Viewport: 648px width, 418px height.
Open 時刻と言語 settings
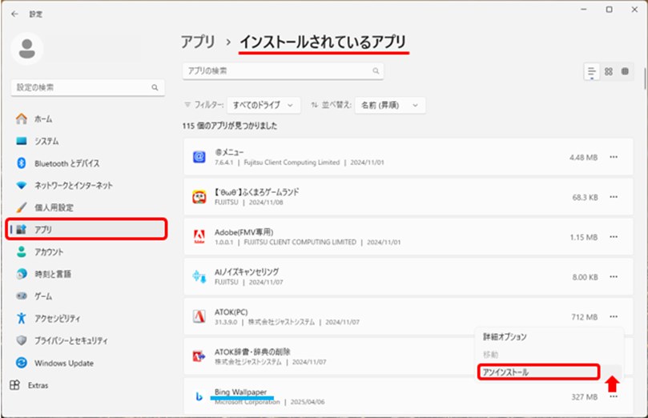coord(87,274)
